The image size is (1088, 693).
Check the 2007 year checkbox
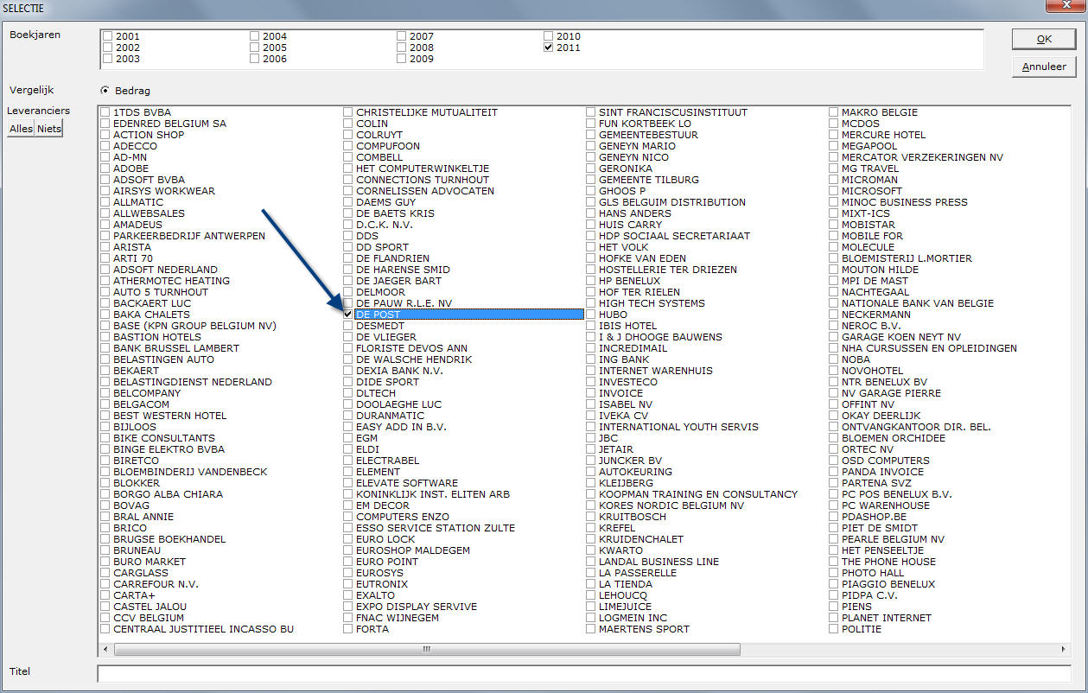pos(401,36)
